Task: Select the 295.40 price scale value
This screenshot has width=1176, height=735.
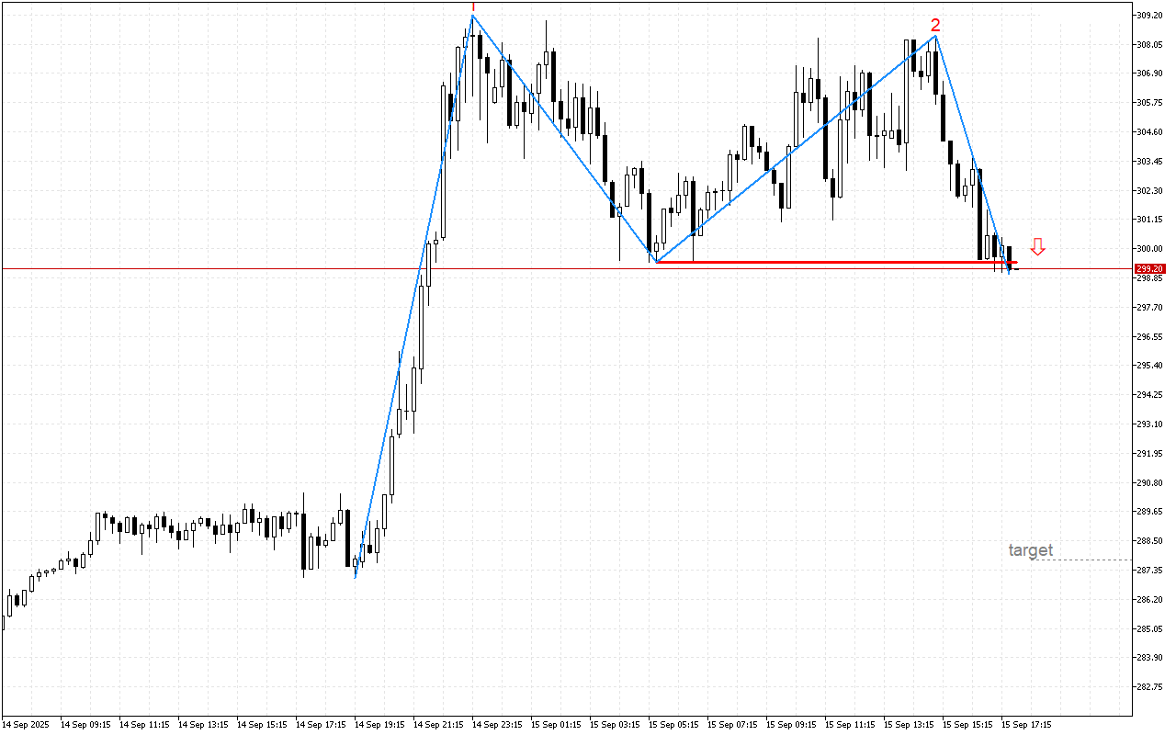Action: pos(1149,366)
